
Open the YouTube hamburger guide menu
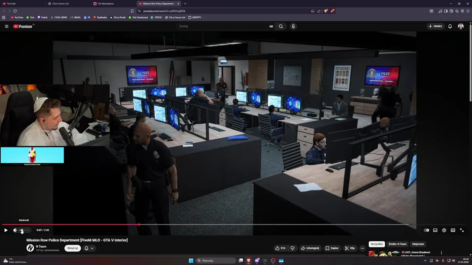coord(7,26)
